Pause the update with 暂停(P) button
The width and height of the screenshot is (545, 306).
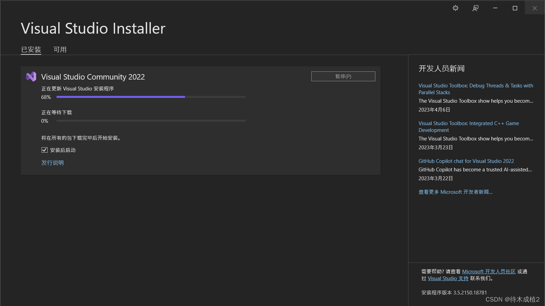343,76
